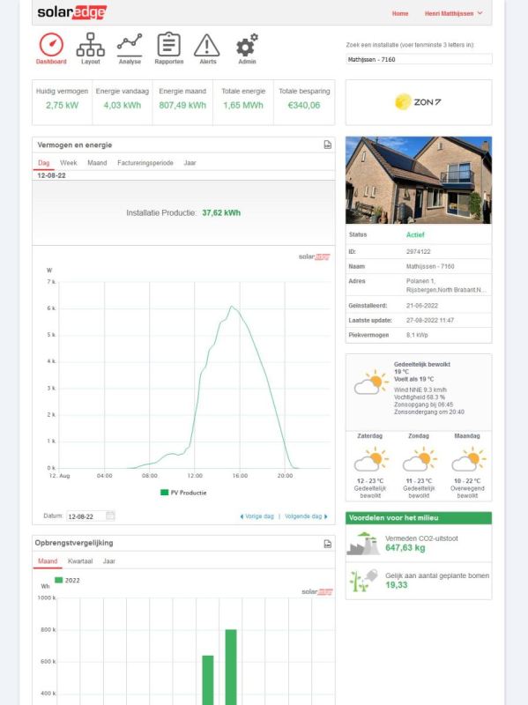Click the installation search field
Viewport: 528px width, 705px height.
420,59
